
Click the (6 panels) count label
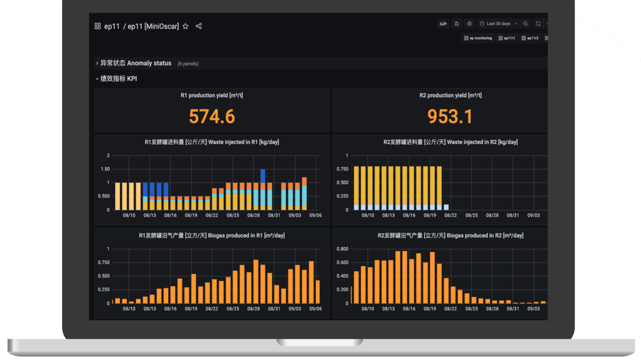(188, 63)
